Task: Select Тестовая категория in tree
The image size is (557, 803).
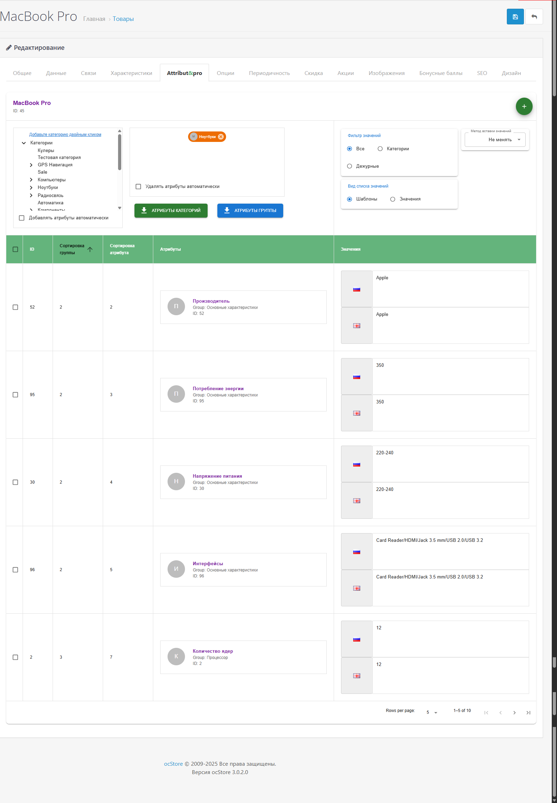Action: coord(59,157)
